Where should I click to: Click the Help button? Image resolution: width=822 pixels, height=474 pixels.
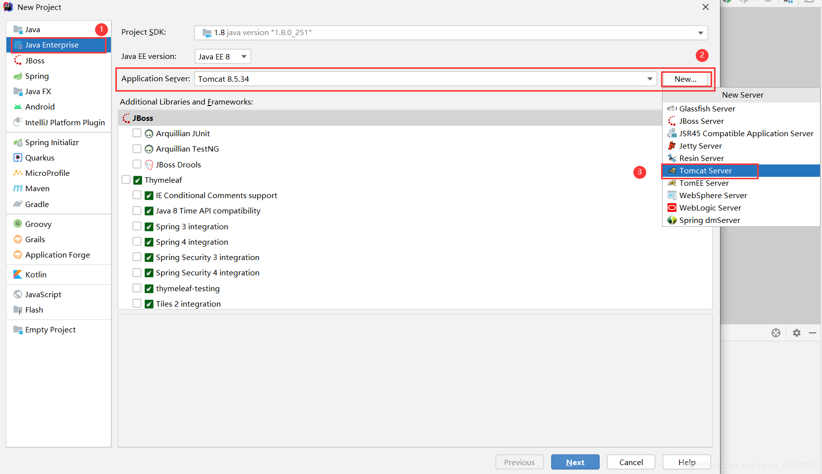(687, 462)
